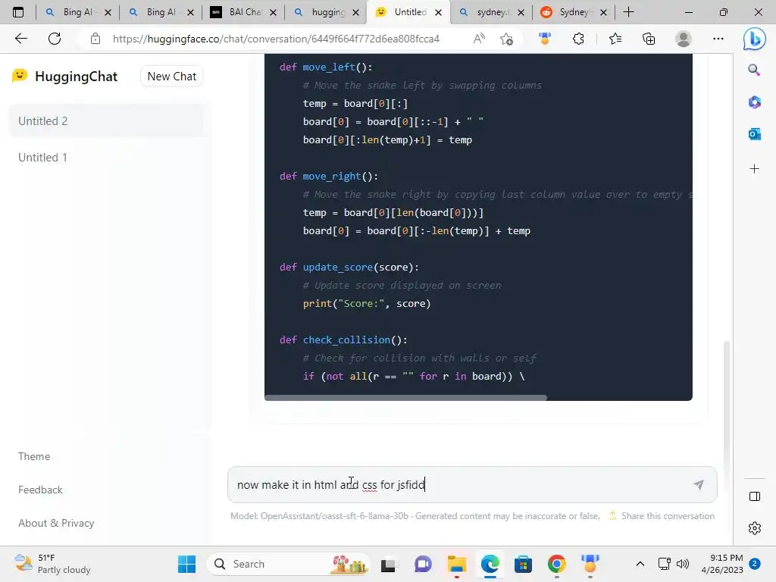Viewport: 776px width, 582px height.
Task: Open the weather widget showing 51°F
Action: (52, 564)
